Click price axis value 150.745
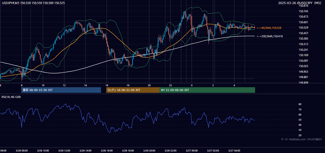 pos(303,11)
